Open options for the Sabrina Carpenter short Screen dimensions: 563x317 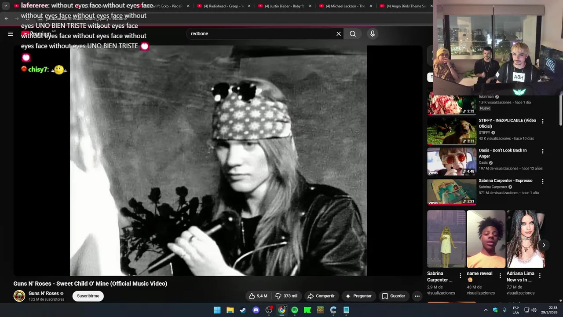(x=460, y=276)
